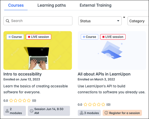Click LIVE session badge on Intro to accessibility

tap(39, 37)
